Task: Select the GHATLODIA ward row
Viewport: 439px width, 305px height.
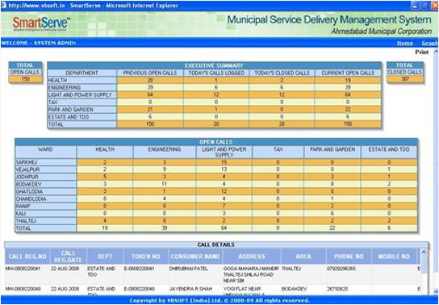Action: click(216, 192)
